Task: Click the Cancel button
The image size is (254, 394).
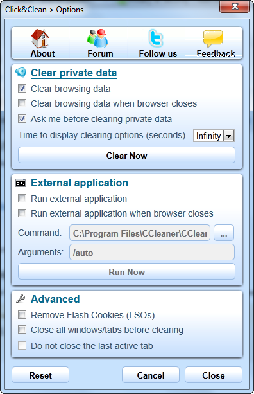Action: click(151, 375)
